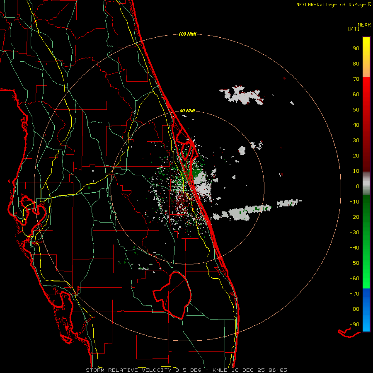Click the 0 value on velocity scale
This screenshot has width=373, height=373.
click(x=358, y=186)
